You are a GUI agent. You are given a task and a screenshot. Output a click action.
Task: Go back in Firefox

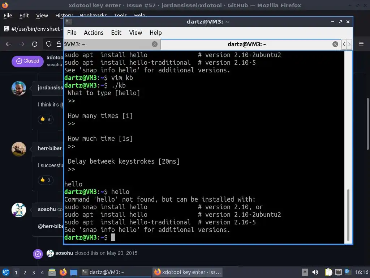tap(9, 44)
